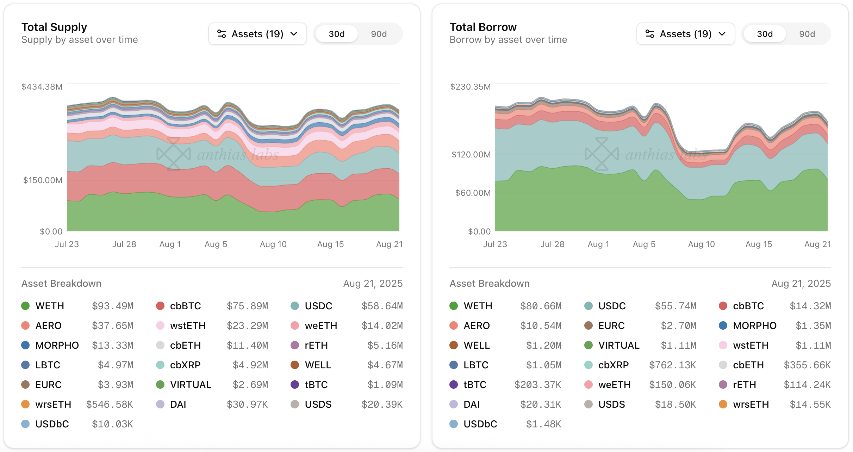Viewport: 853px width, 452px height.
Task: Click EURC label in Borrow breakdown
Action: click(611, 325)
